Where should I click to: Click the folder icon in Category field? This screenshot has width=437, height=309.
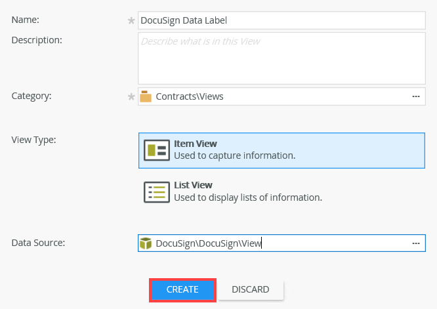[146, 96]
